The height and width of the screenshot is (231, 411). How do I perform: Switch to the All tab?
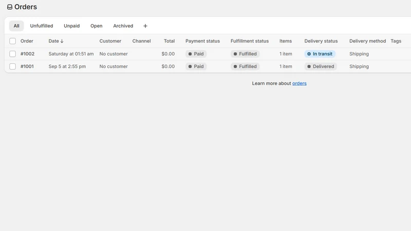click(16, 26)
